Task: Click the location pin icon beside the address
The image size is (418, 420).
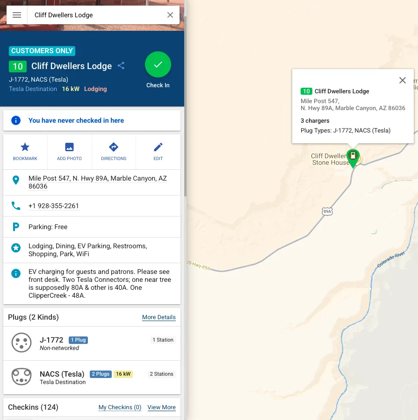Action: pos(16,180)
